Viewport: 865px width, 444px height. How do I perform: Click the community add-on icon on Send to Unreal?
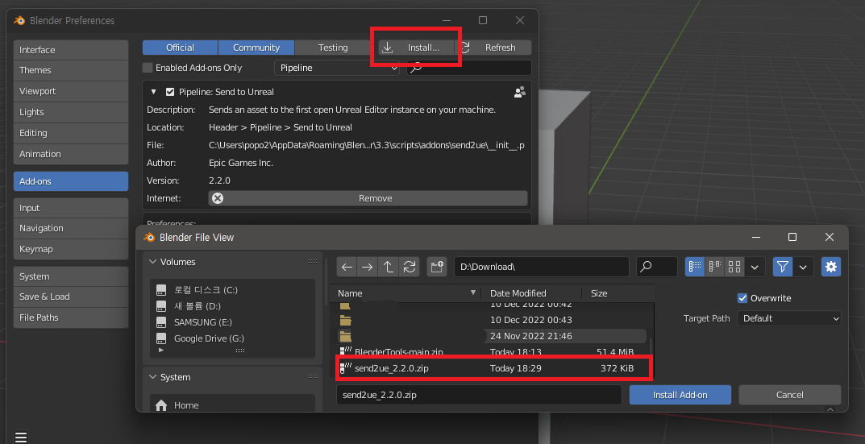520,92
